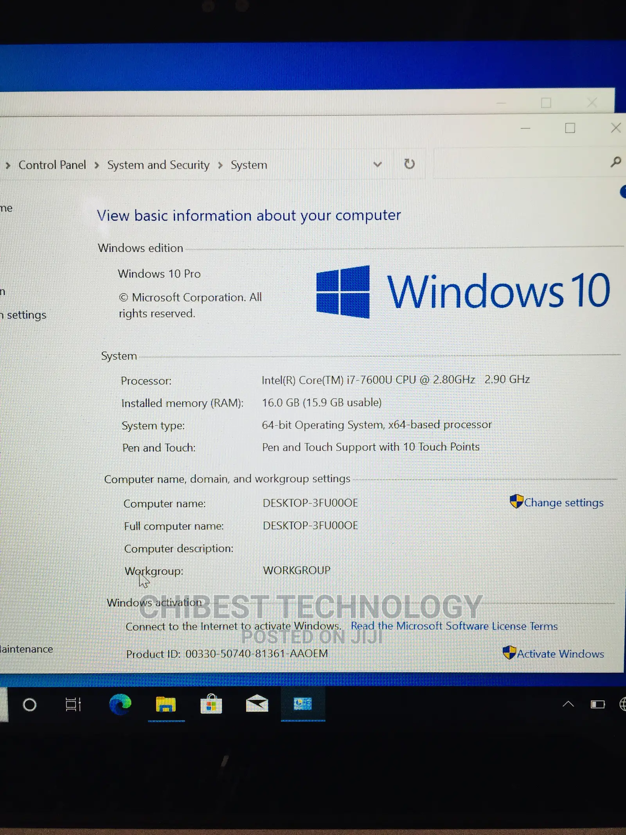The image size is (626, 835).
Task: Open Microsoft Edge from the taskbar
Action: (120, 704)
